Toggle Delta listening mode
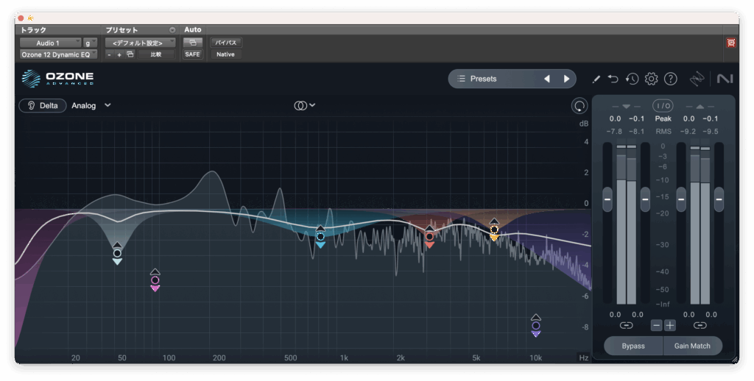754x381 pixels. 43,105
